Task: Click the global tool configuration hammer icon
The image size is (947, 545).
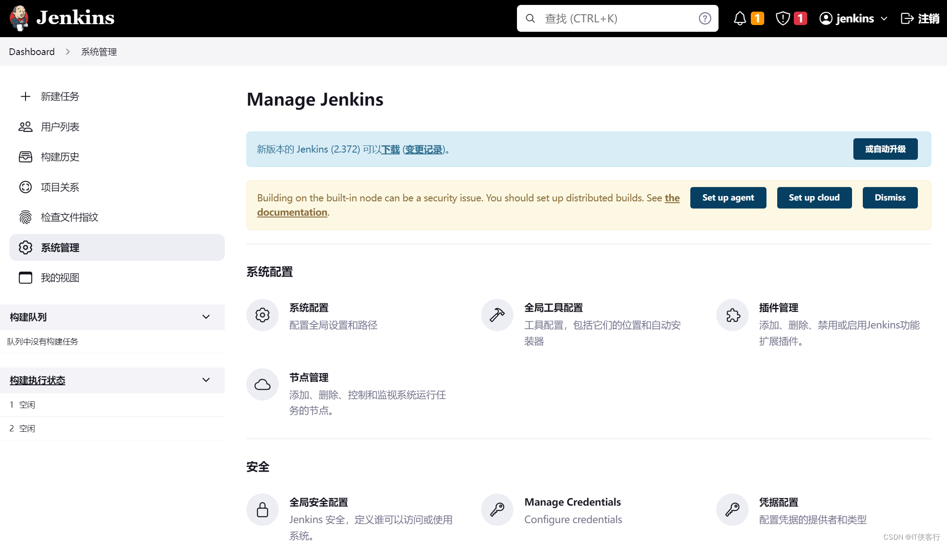Action: [497, 315]
